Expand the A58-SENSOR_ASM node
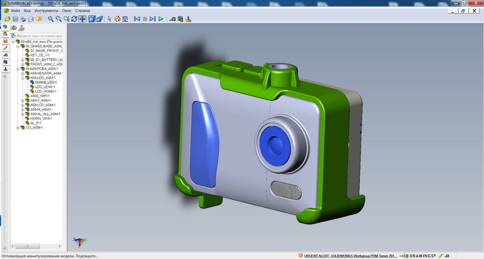The height and width of the screenshot is (259, 484). [23, 73]
